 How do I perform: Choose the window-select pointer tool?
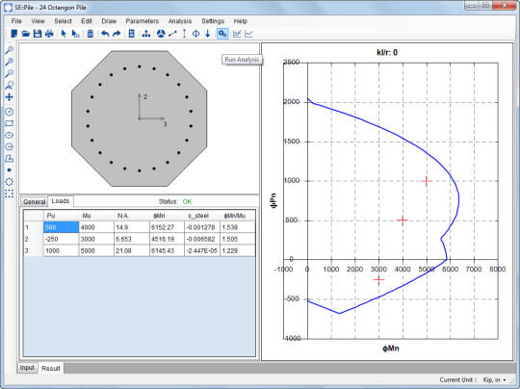point(76,34)
